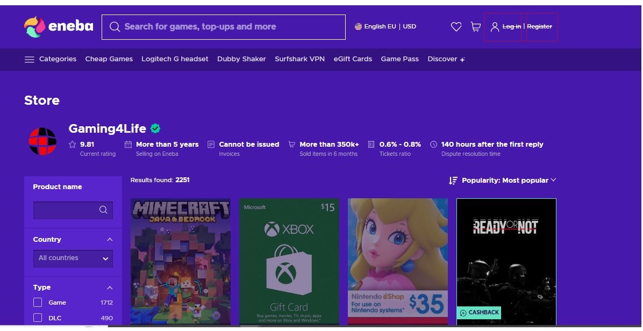Viewport: 643px width, 331px height.
Task: Open the Minecraft Java & Bedrock product
Action: (x=181, y=261)
